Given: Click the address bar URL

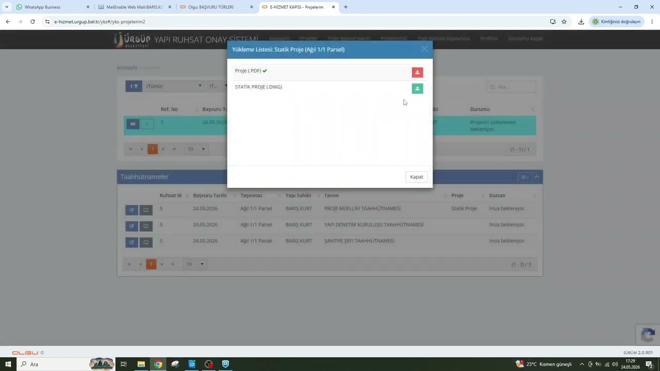Looking at the screenshot, I should [100, 22].
